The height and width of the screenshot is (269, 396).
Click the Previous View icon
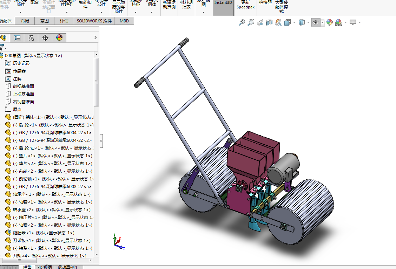[260, 22]
